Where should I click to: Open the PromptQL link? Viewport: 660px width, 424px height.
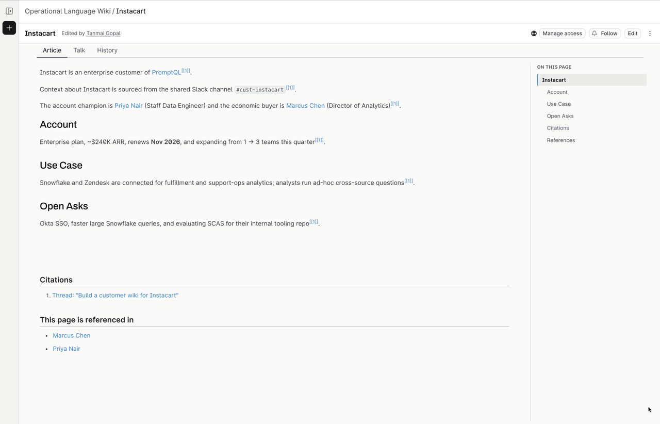pos(167,73)
